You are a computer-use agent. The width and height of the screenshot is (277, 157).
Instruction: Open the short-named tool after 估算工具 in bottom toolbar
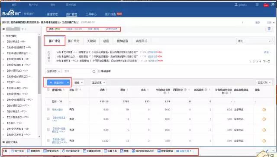(125, 151)
